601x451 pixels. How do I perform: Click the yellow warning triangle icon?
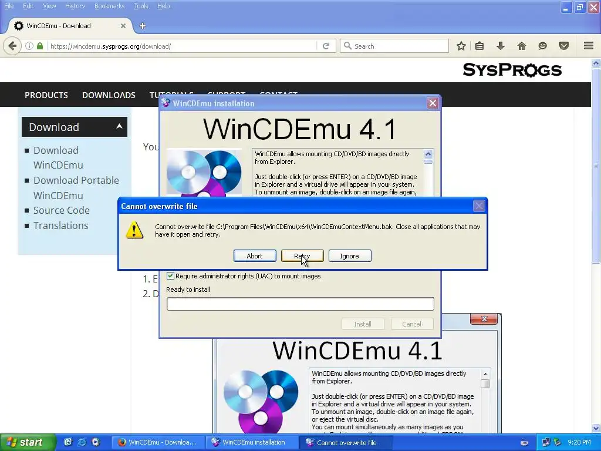[134, 230]
